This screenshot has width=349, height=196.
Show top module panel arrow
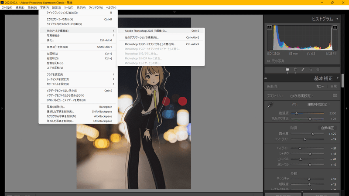click(174, 12)
